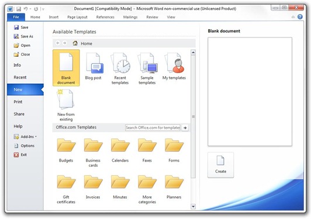Image resolution: width=311 pixels, height=219 pixels.
Task: Minimize the ribbon using the caret icon
Action: pyautogui.click(x=293, y=17)
